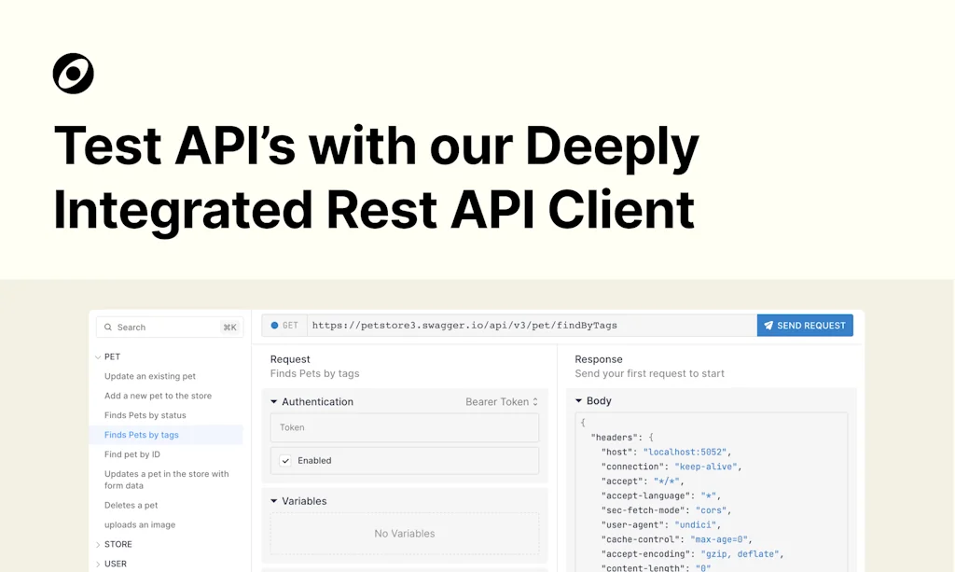Collapse the PET section
This screenshot has width=955, height=572.
(98, 356)
